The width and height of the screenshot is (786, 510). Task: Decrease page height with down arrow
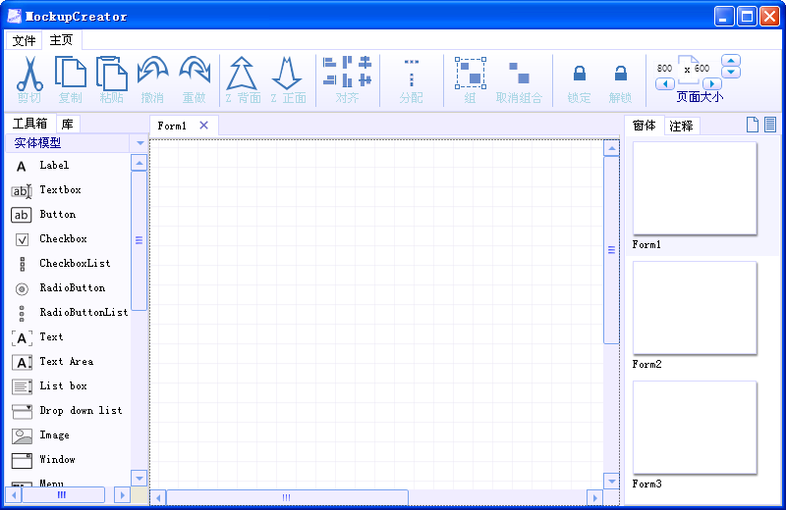[731, 73]
